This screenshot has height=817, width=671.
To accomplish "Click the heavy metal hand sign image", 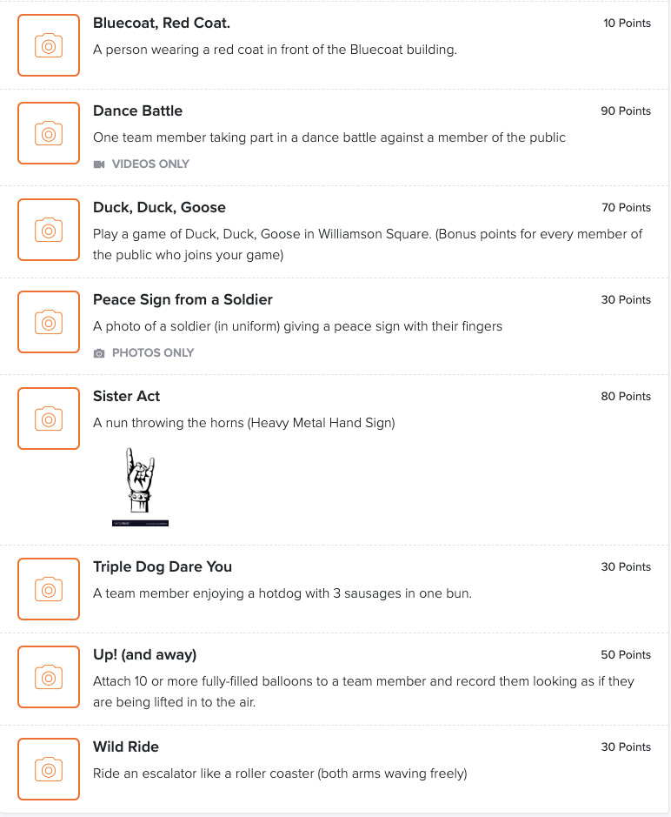I will [x=139, y=483].
